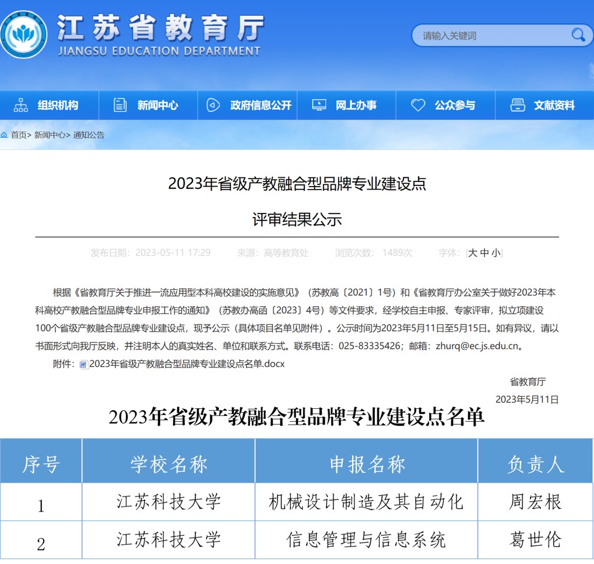Click the printer icon beside 文献资料
Screen dimensions: 594x564
[x=518, y=105]
